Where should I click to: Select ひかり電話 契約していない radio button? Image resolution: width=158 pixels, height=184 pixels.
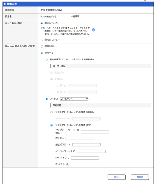42,40
